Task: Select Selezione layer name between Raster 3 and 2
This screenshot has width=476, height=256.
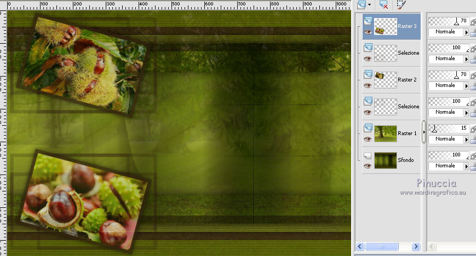Action: [408, 53]
